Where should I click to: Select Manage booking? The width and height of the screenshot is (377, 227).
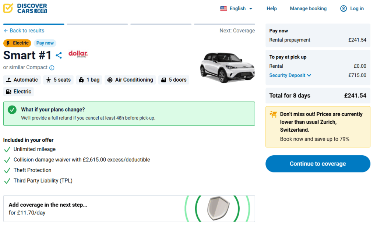pyautogui.click(x=308, y=8)
